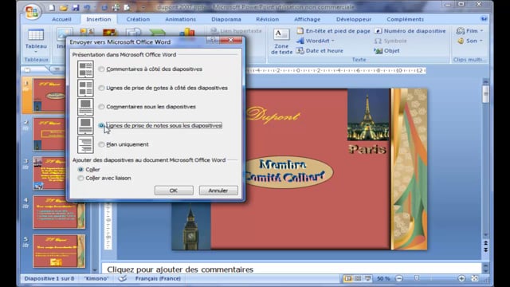Customize Quick Access Toolbar dropdown

pyautogui.click(x=143, y=7)
